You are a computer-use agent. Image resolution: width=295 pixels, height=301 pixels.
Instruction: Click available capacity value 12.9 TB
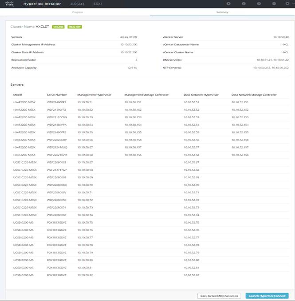(132, 68)
